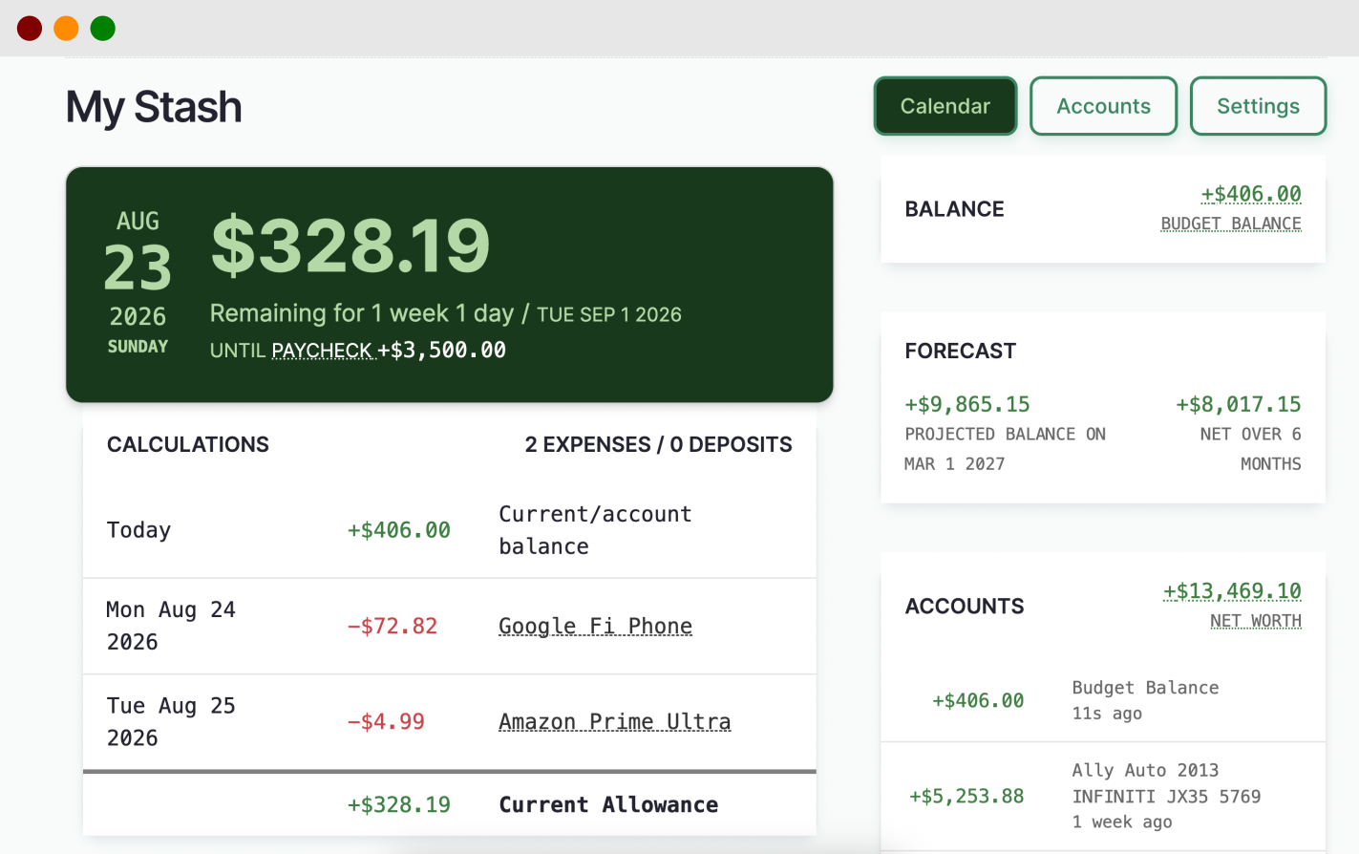
Task: Click the Budget Balance account name
Action: pyautogui.click(x=1145, y=688)
